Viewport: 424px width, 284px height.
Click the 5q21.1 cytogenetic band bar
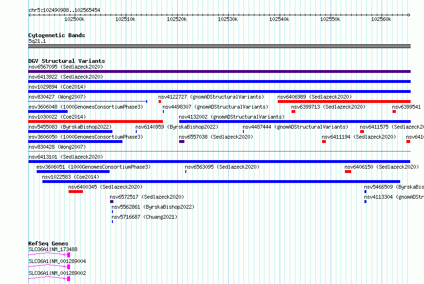click(x=219, y=46)
